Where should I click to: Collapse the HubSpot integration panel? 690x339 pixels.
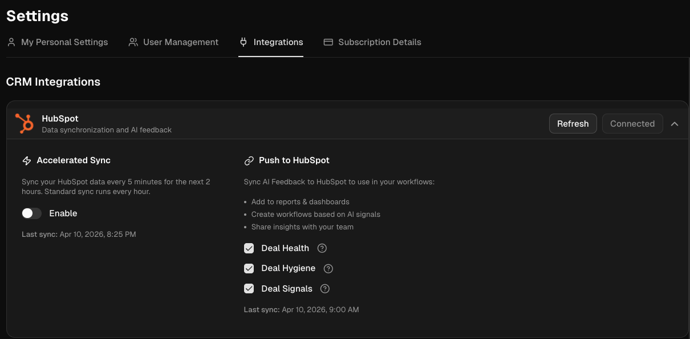675,124
